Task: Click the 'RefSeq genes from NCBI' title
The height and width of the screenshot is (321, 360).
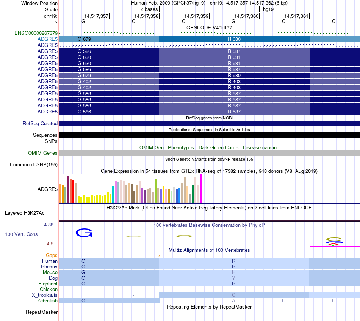Action: coord(209,118)
